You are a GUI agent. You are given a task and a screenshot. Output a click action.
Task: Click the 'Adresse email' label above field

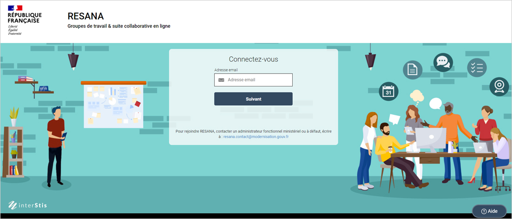coord(226,70)
